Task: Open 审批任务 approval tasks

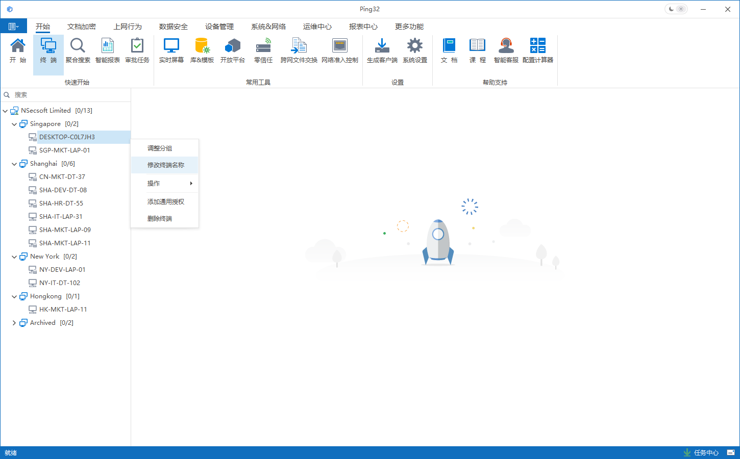Action: (137, 50)
